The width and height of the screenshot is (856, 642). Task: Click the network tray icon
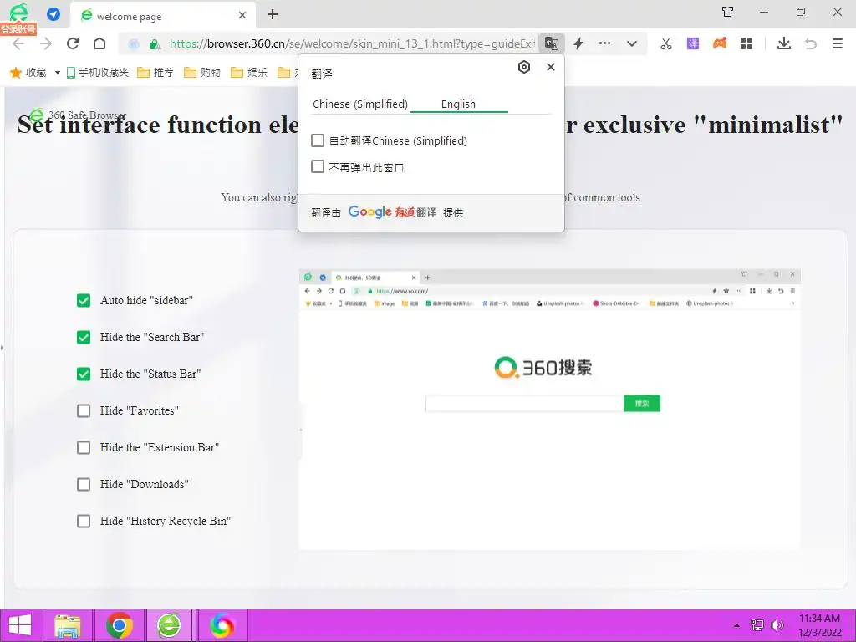[x=757, y=625]
